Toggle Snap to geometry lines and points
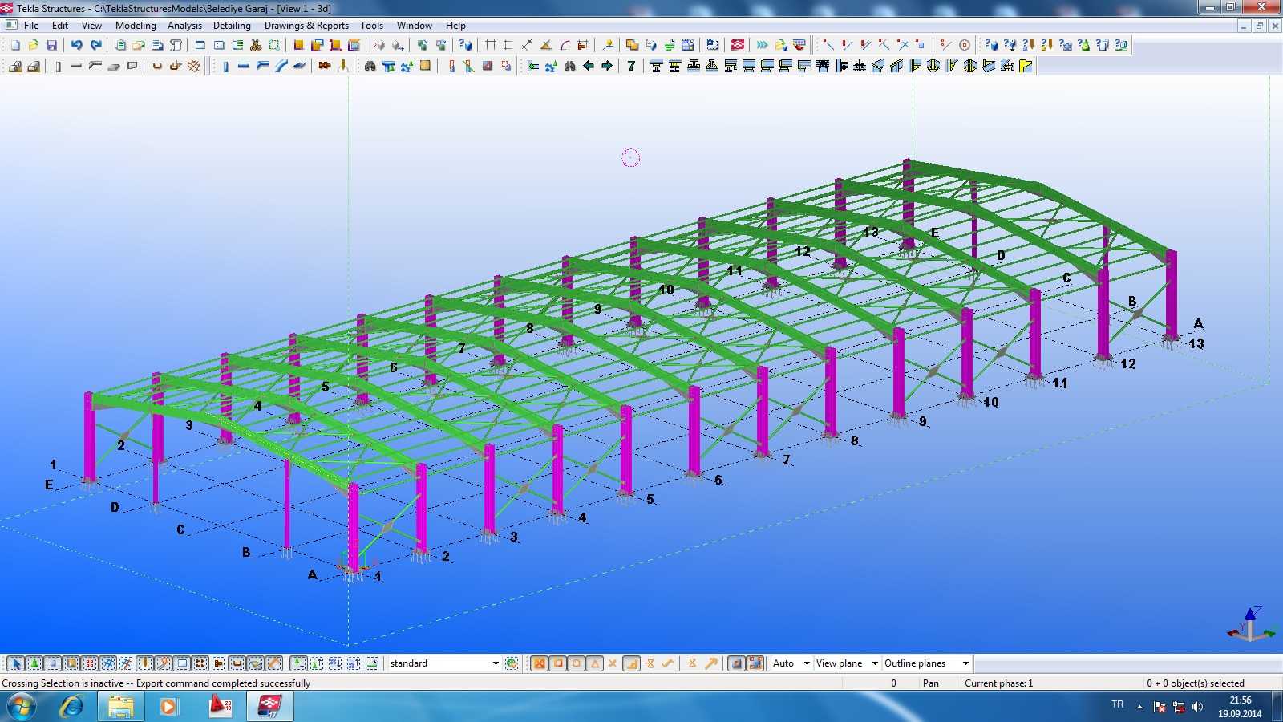This screenshot has width=1283, height=722. (755, 663)
